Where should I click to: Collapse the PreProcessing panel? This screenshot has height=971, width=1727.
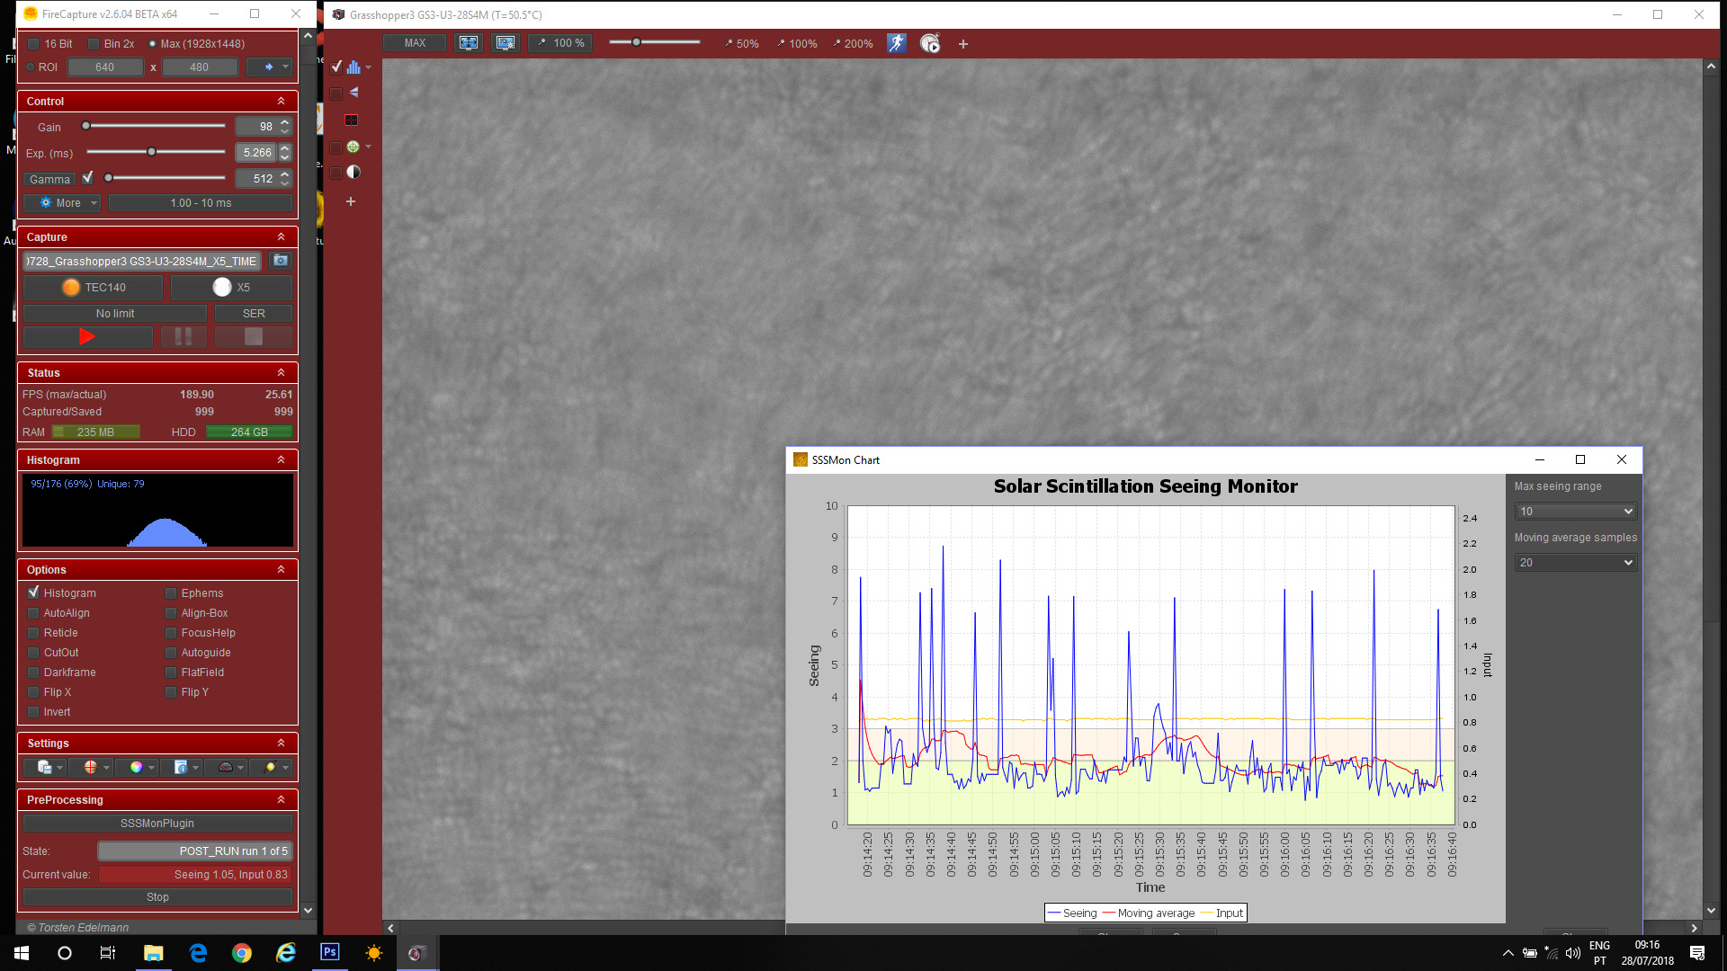tap(281, 799)
